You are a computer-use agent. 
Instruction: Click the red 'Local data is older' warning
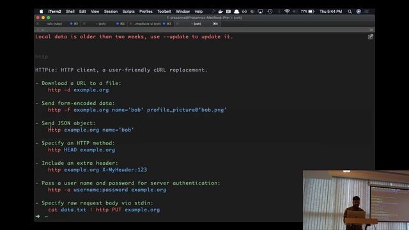coord(134,37)
